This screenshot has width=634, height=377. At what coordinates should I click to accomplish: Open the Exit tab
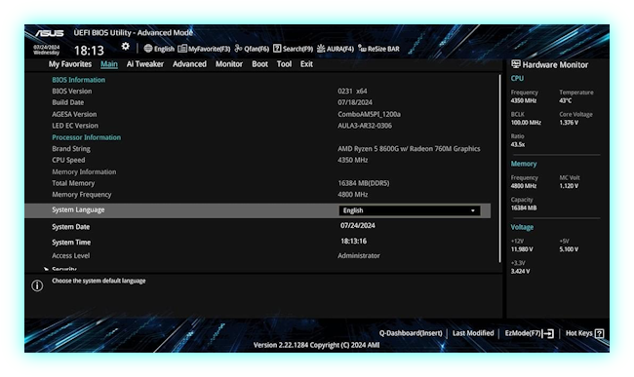point(306,64)
